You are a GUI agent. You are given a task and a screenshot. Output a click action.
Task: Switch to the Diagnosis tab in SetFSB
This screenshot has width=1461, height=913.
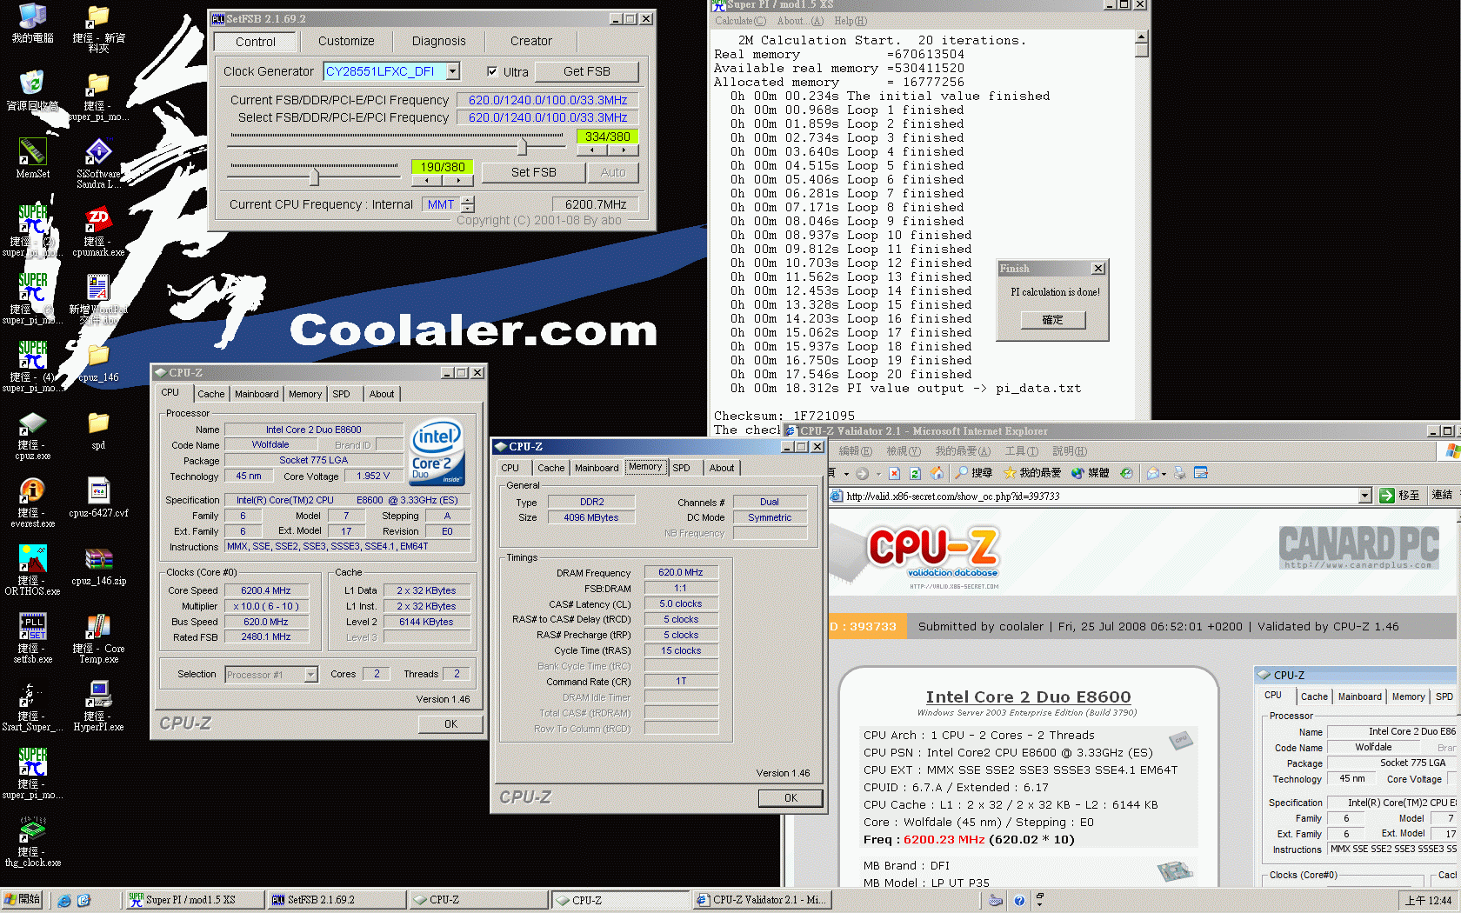tap(438, 41)
